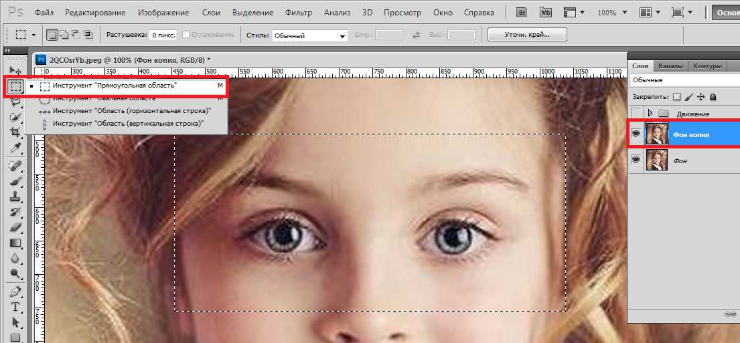Switch to the Каналы tab
This screenshot has width=740, height=343.
click(x=670, y=66)
